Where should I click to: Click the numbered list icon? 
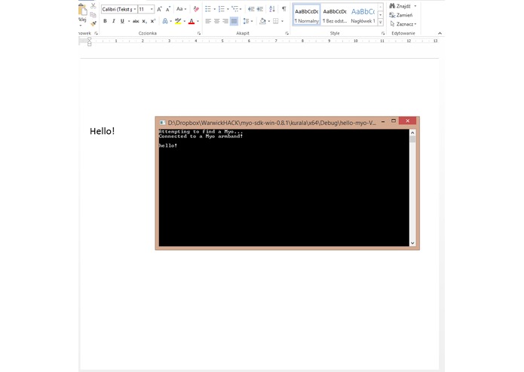pos(222,9)
